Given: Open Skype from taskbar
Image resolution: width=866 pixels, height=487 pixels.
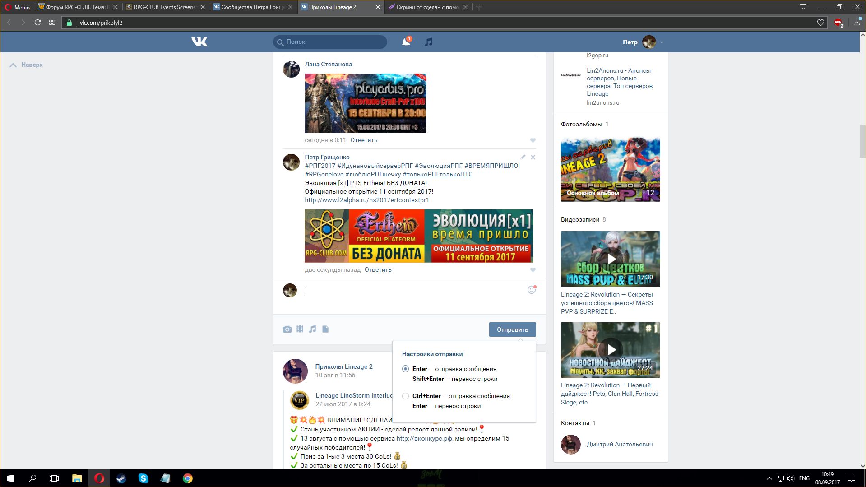Looking at the screenshot, I should tap(144, 478).
